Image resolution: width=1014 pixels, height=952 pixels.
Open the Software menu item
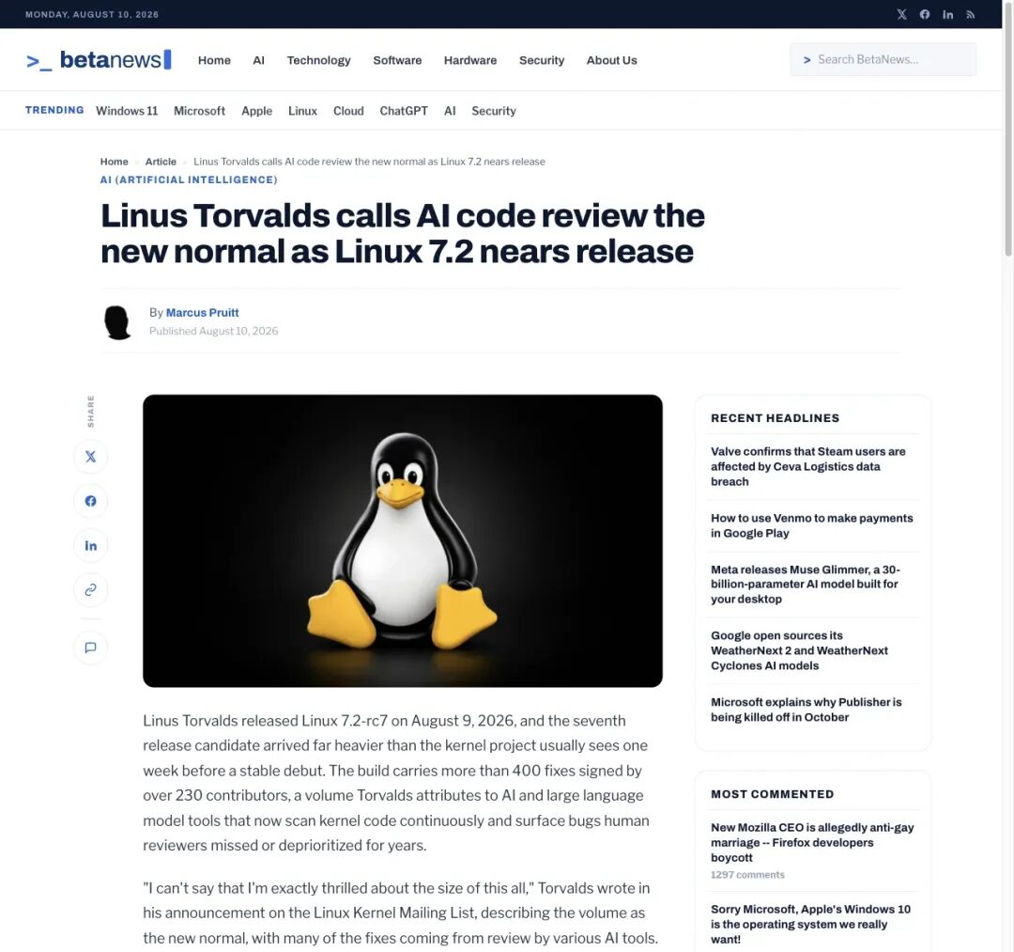[397, 60]
